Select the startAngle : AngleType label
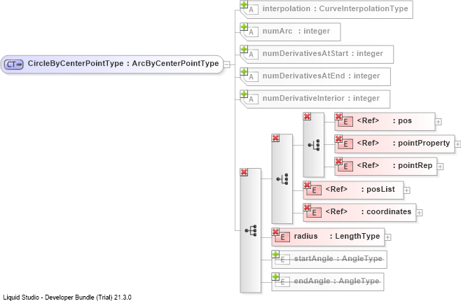This screenshot has height=301, width=461. pyautogui.click(x=338, y=258)
